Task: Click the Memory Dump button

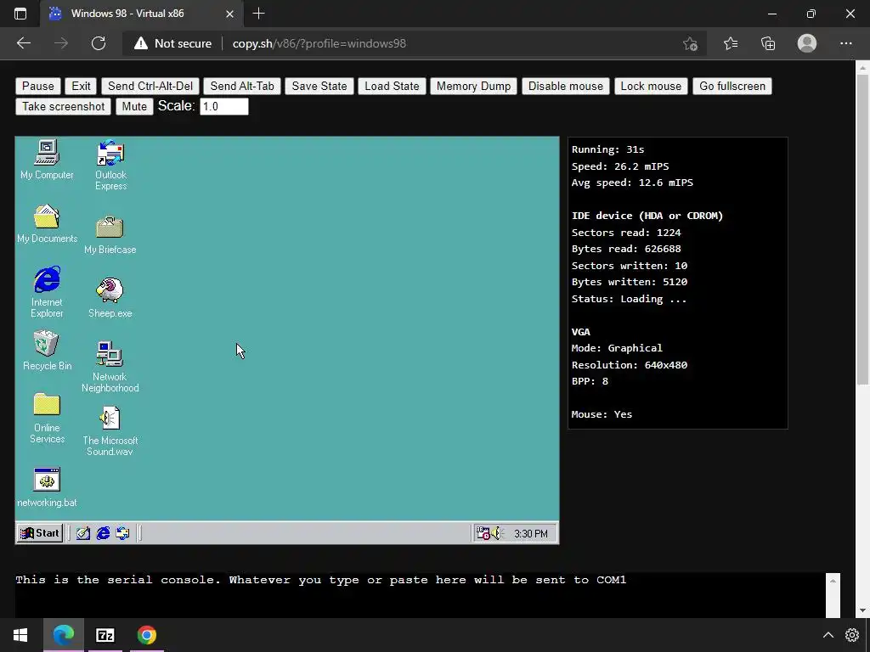Action: coord(473,86)
